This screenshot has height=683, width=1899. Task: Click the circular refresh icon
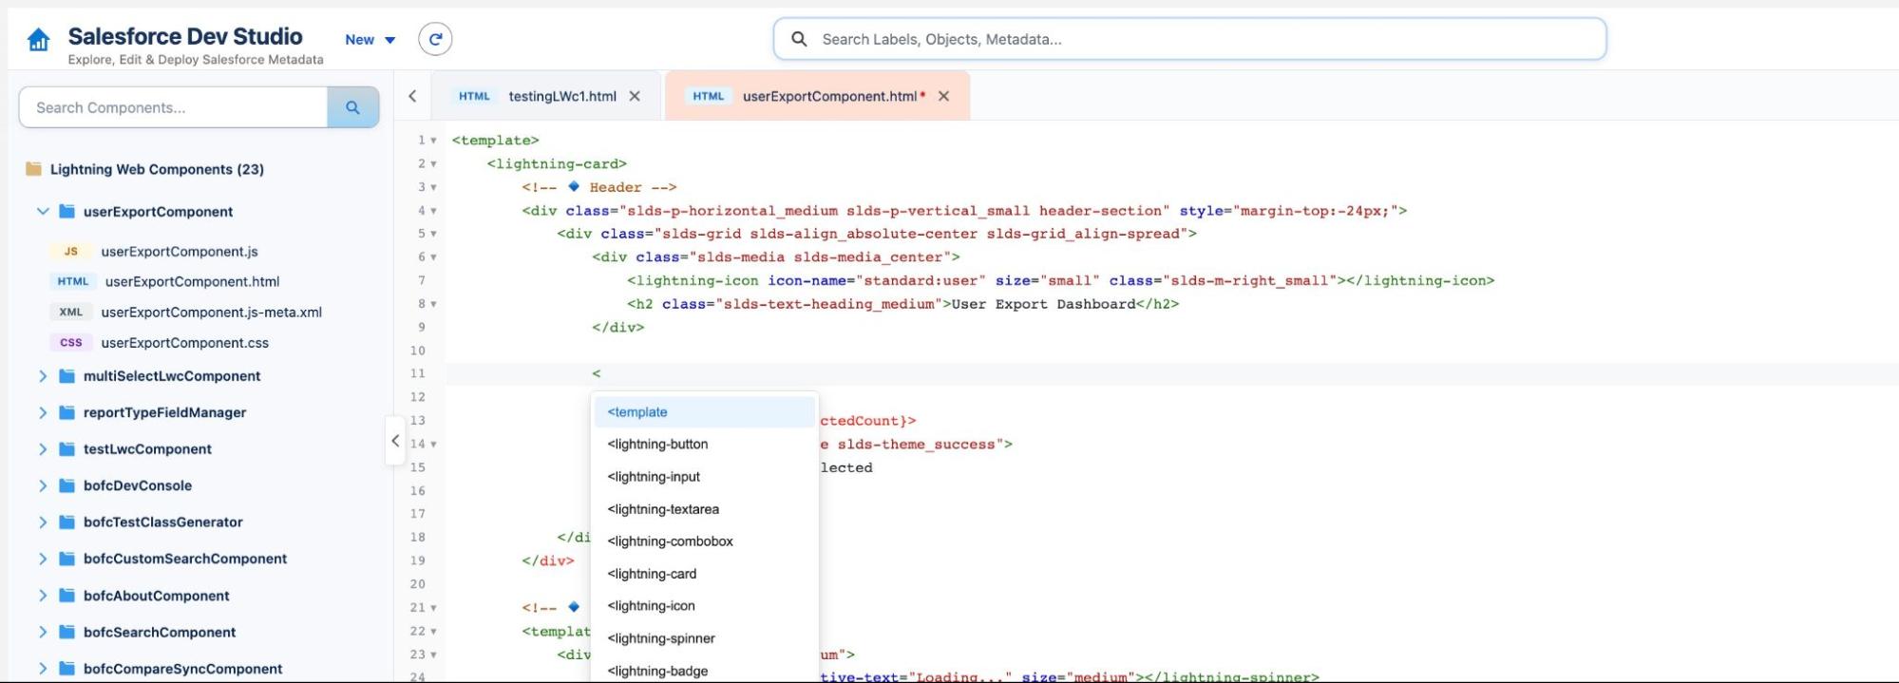click(x=435, y=39)
